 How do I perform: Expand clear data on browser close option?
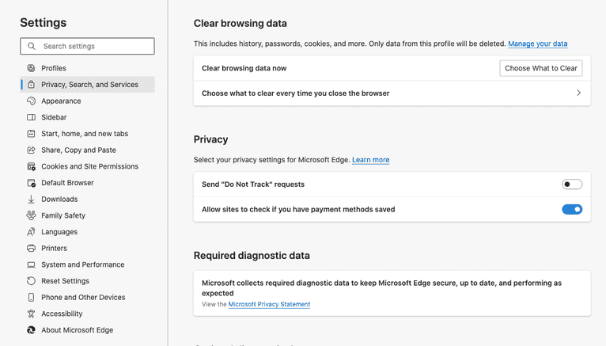pos(578,93)
